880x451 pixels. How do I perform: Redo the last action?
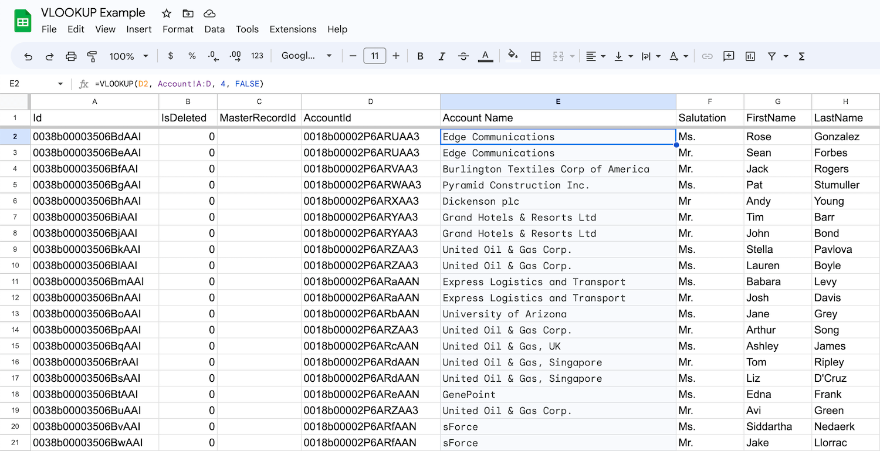coord(50,56)
